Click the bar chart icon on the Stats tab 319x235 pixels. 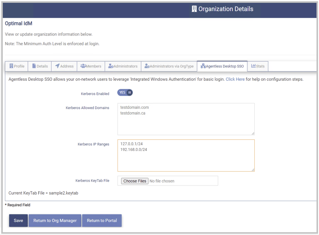253,66
